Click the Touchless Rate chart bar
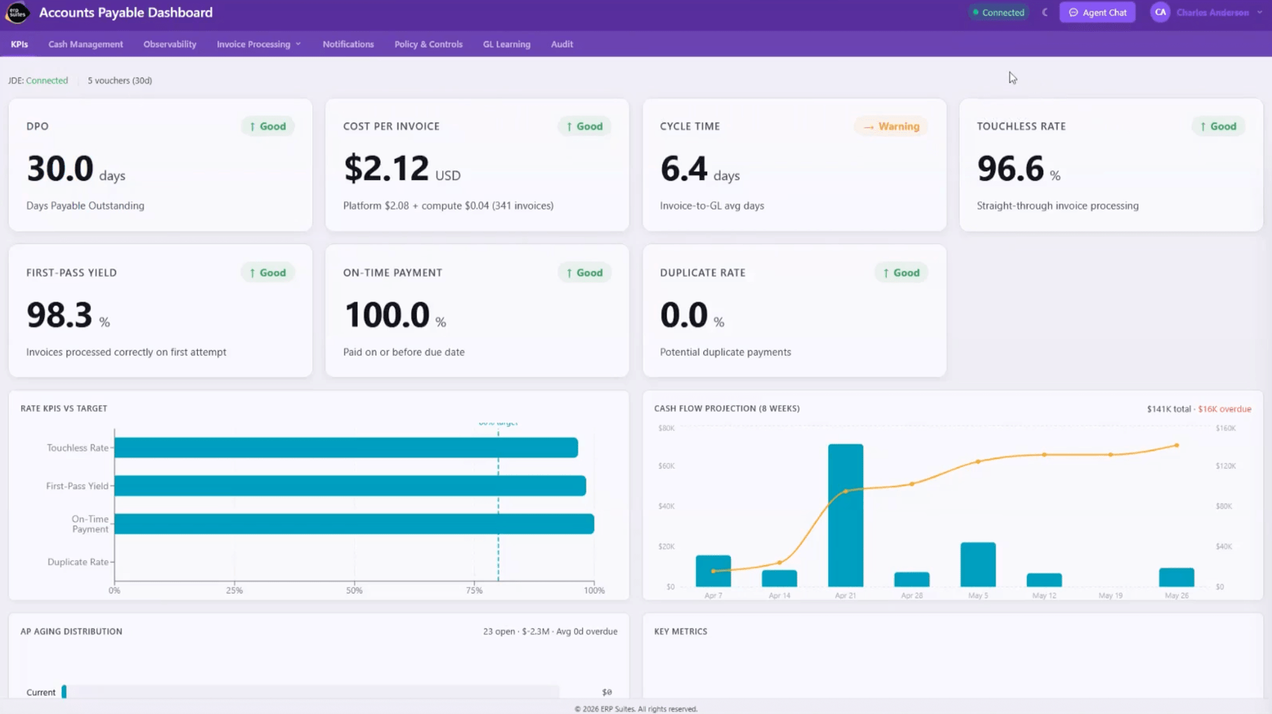Image resolution: width=1272 pixels, height=714 pixels. click(346, 448)
